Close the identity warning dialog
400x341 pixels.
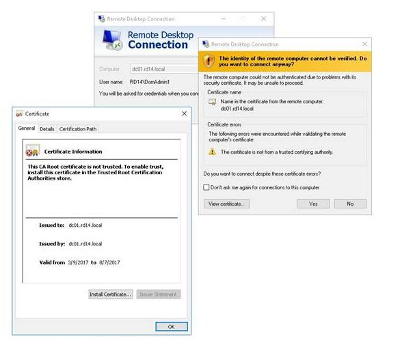[365, 44]
